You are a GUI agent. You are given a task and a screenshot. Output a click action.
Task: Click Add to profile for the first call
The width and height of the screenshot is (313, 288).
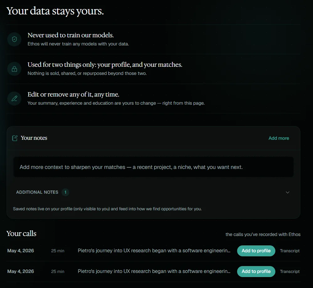256,251
